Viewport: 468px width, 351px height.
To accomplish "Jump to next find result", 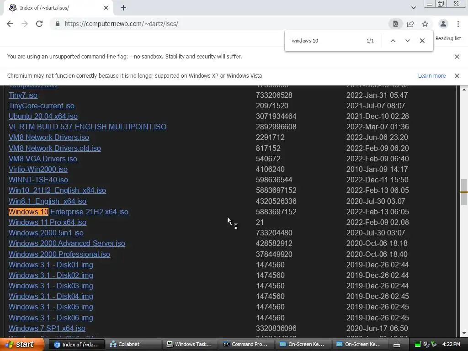I will [x=407, y=41].
